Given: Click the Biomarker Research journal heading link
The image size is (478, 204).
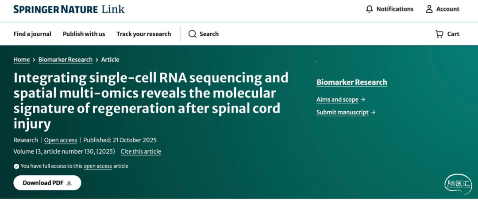Looking at the screenshot, I should (352, 82).
